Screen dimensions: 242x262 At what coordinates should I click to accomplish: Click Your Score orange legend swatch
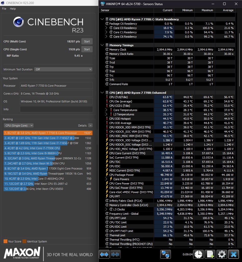click(6, 241)
